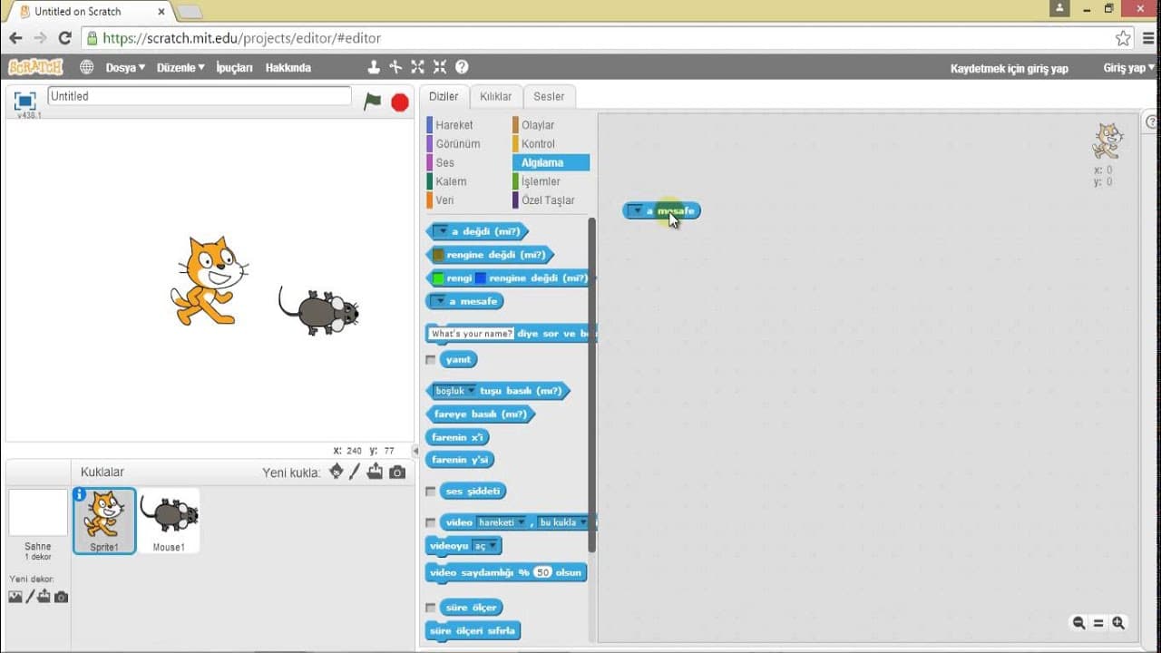This screenshot has height=653, width=1161.
Task: Switch to Kılıklar tab
Action: [495, 96]
